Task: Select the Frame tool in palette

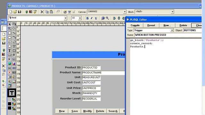Action: [14, 50]
